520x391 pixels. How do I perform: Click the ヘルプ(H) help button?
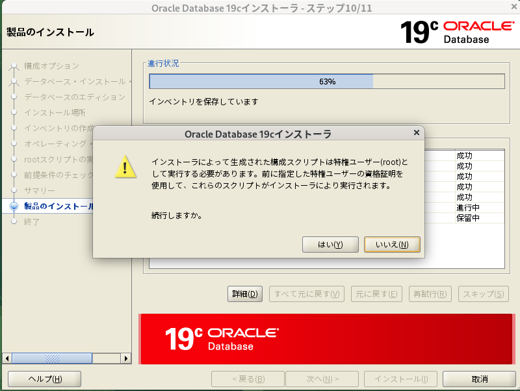click(44, 379)
